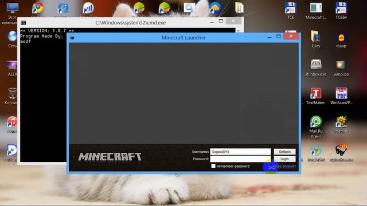Click the cmd window scrollbar up arrow
Image resolution: width=367 pixels, height=206 pixels.
pyautogui.click(x=238, y=31)
